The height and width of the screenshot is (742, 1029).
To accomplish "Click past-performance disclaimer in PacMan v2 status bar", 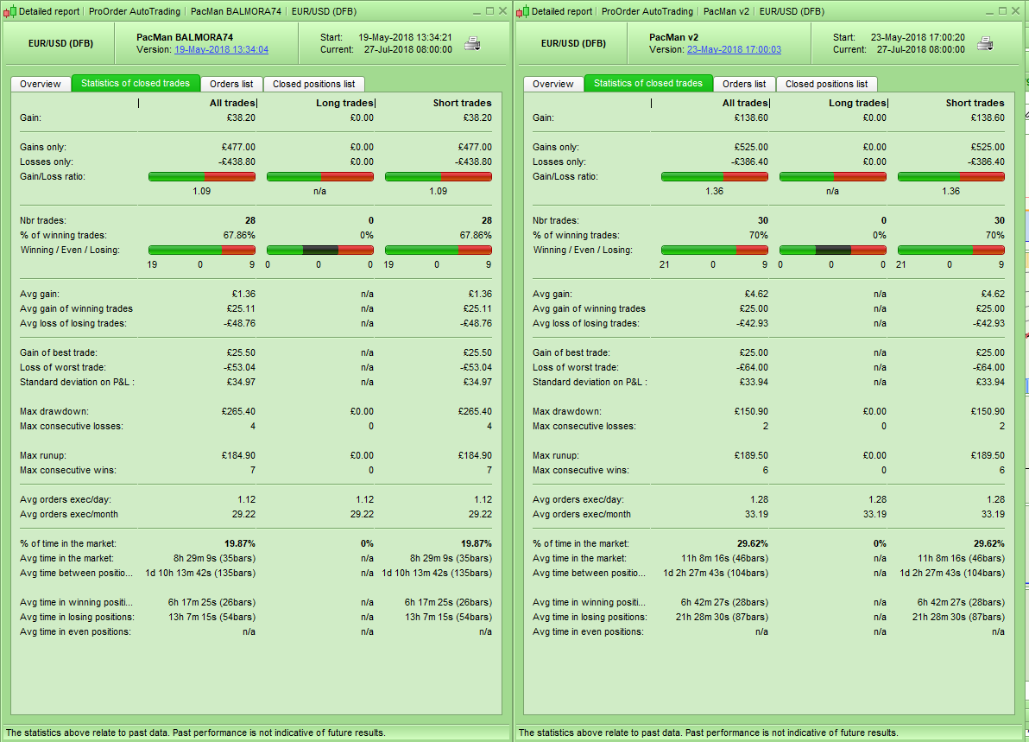I will click(708, 732).
